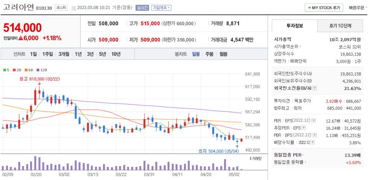Select the 1년 line chart period
370x180 pixels.
(x=78, y=54)
